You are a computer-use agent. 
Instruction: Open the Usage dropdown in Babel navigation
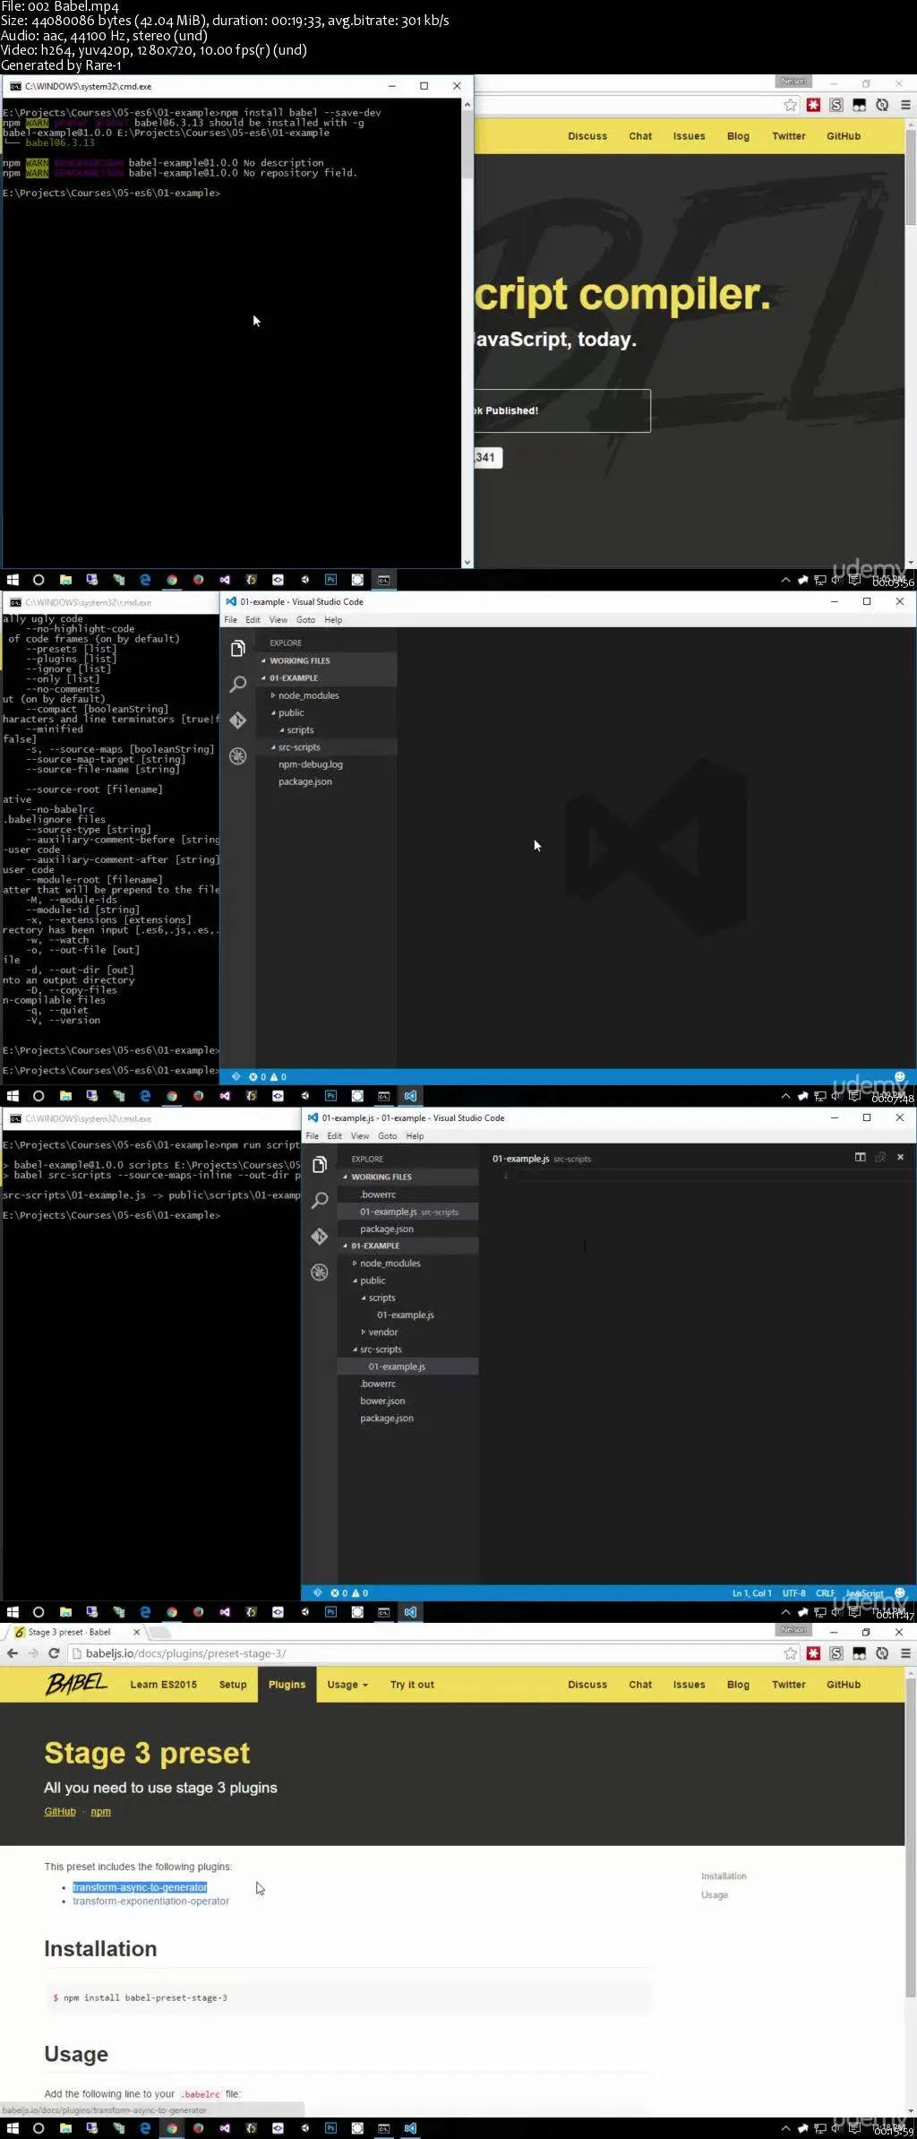click(x=347, y=1685)
